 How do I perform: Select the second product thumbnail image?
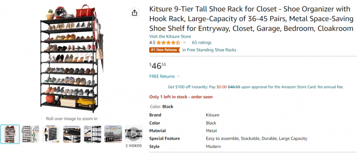click(x=31, y=134)
